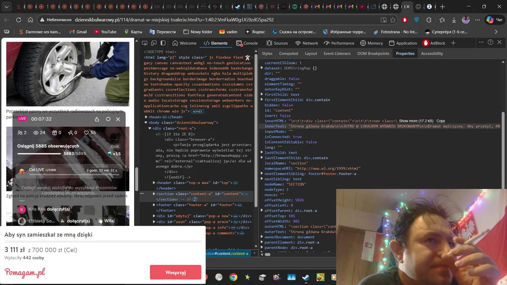This screenshot has width=507, height=285.
Task: Click the Witaj welcome button
Action: [x=107, y=221]
